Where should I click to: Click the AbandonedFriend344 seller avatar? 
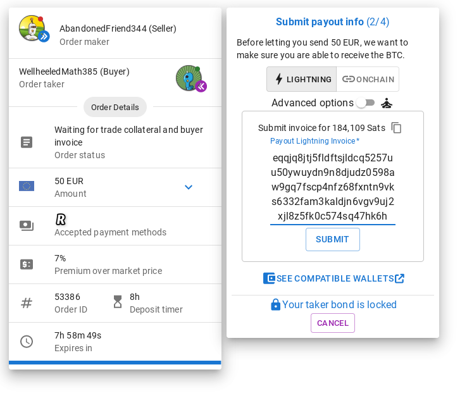point(32,28)
